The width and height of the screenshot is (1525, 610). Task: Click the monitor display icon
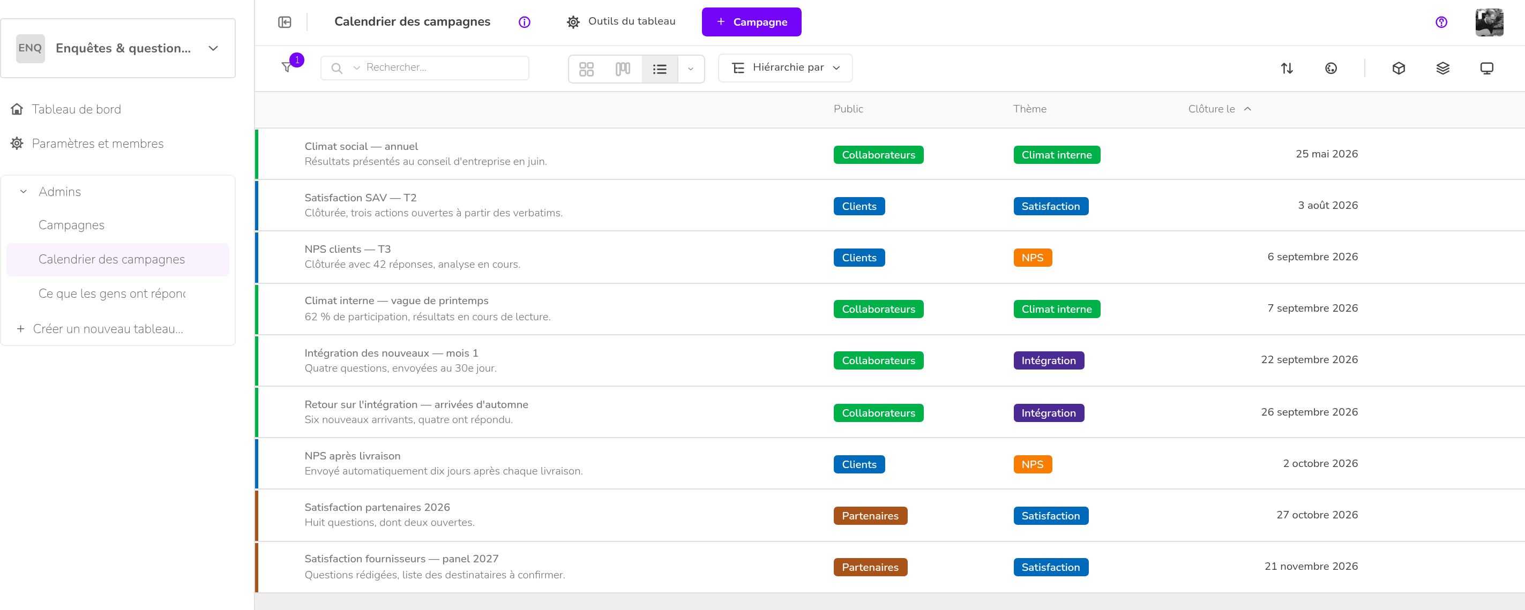(x=1486, y=68)
